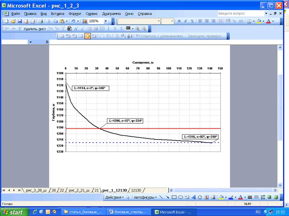Select the Oval drawing tool
The image size is (289, 216).
(181, 197)
